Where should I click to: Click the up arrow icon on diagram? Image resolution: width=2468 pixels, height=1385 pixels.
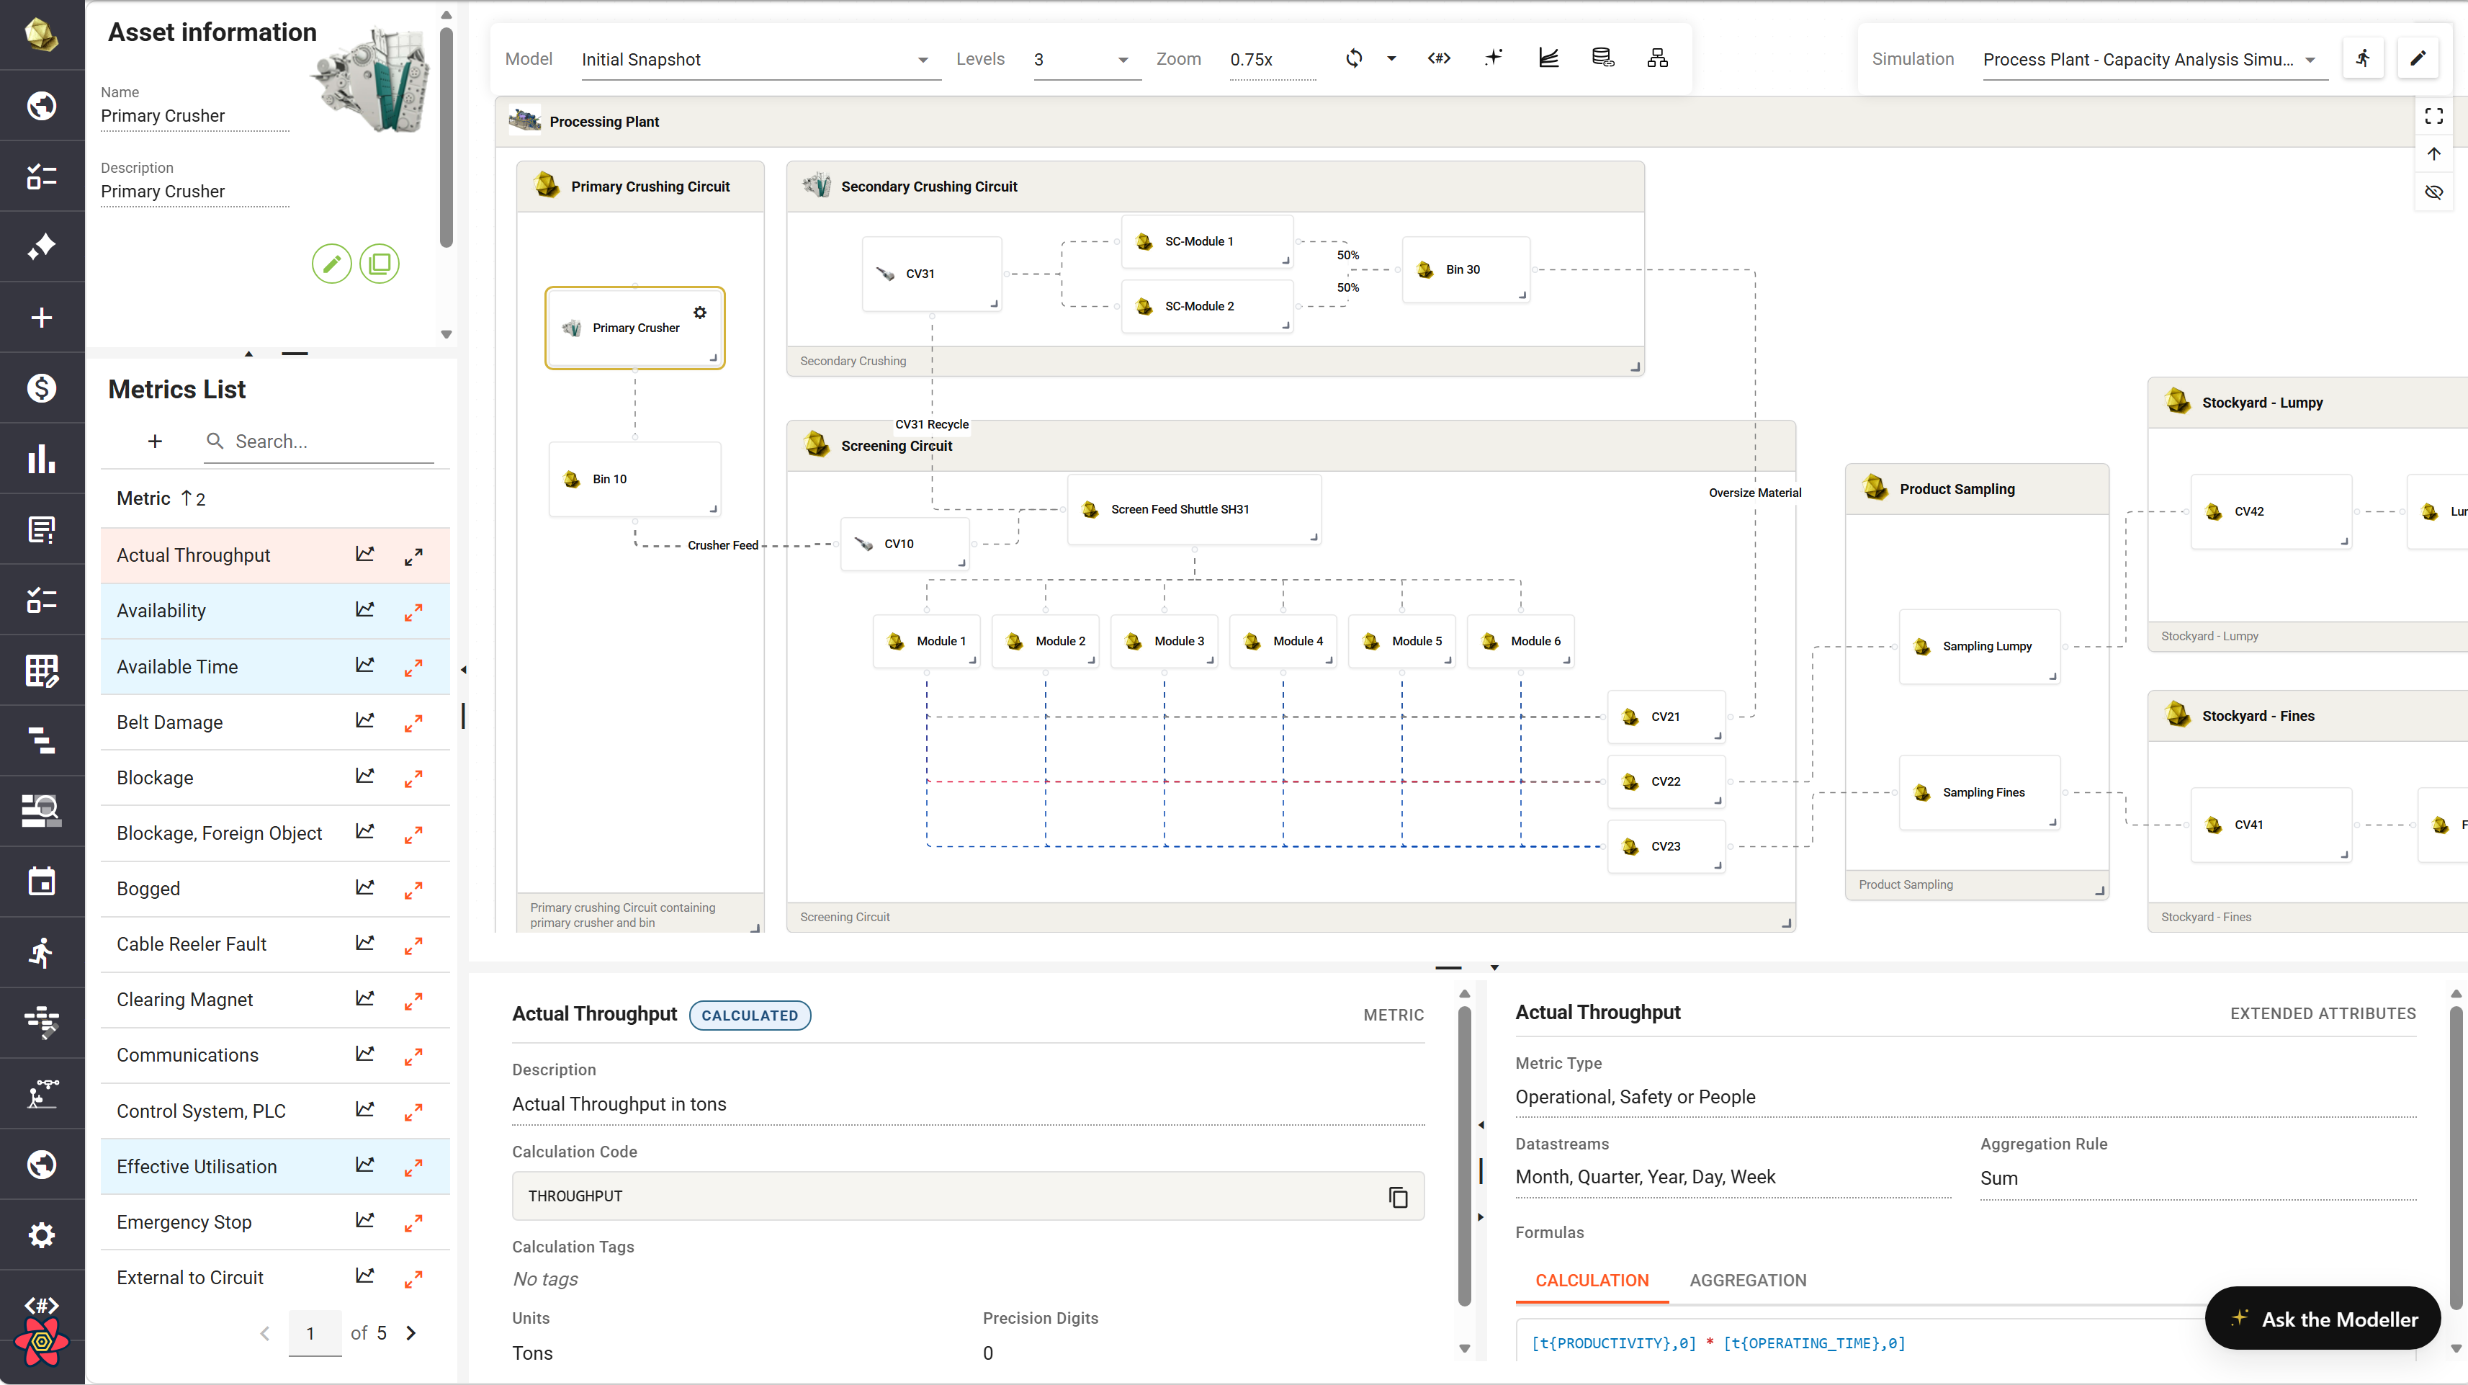tap(2433, 153)
